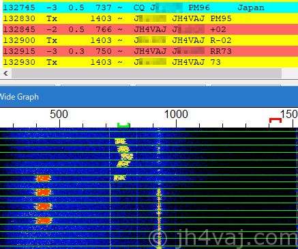This screenshot has height=249, width=298.
Task: Click the 1000 label on the frequency scale
Action: point(176,114)
